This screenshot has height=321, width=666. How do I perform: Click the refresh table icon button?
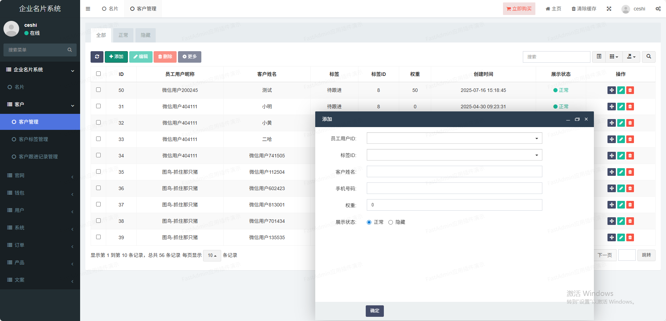[97, 57]
